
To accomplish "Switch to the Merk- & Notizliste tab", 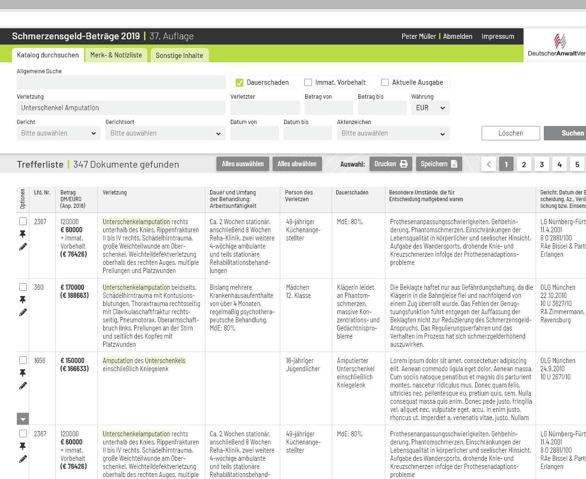I will 116,55.
